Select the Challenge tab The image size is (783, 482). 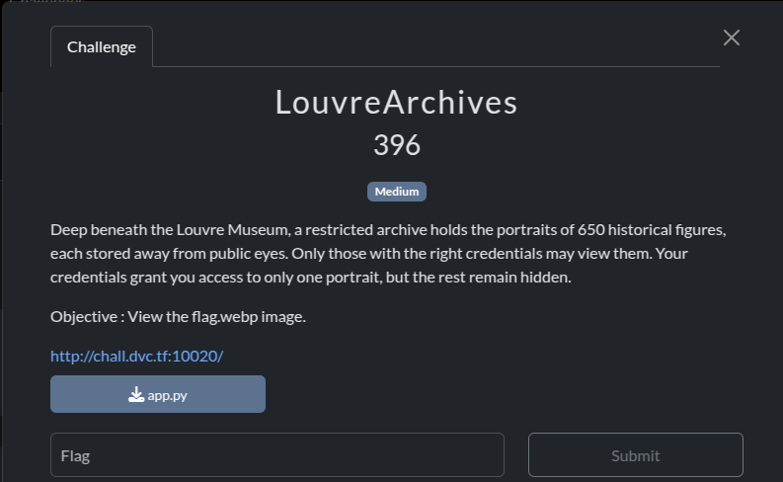tap(102, 46)
